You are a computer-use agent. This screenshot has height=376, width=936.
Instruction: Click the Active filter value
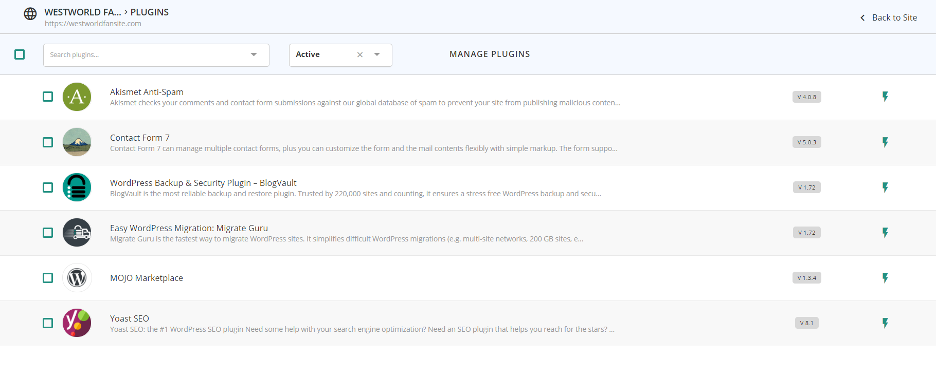(308, 54)
